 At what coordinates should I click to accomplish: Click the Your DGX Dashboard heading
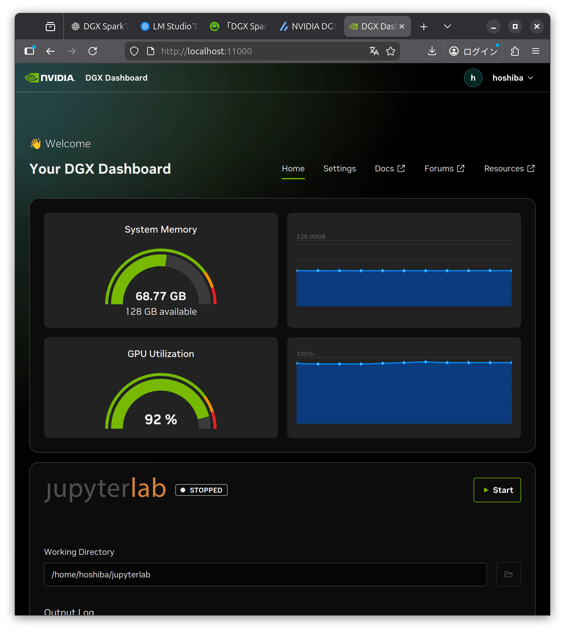pyautogui.click(x=100, y=169)
